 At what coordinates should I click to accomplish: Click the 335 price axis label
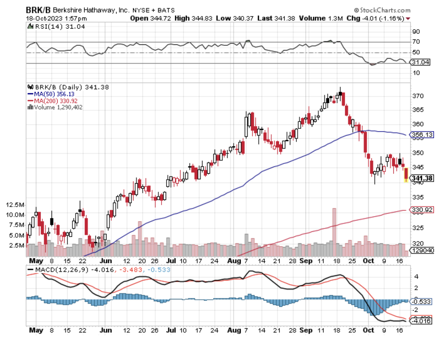[418, 198]
